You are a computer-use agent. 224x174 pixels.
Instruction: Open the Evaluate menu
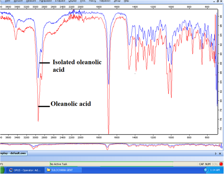[x=60, y=1]
